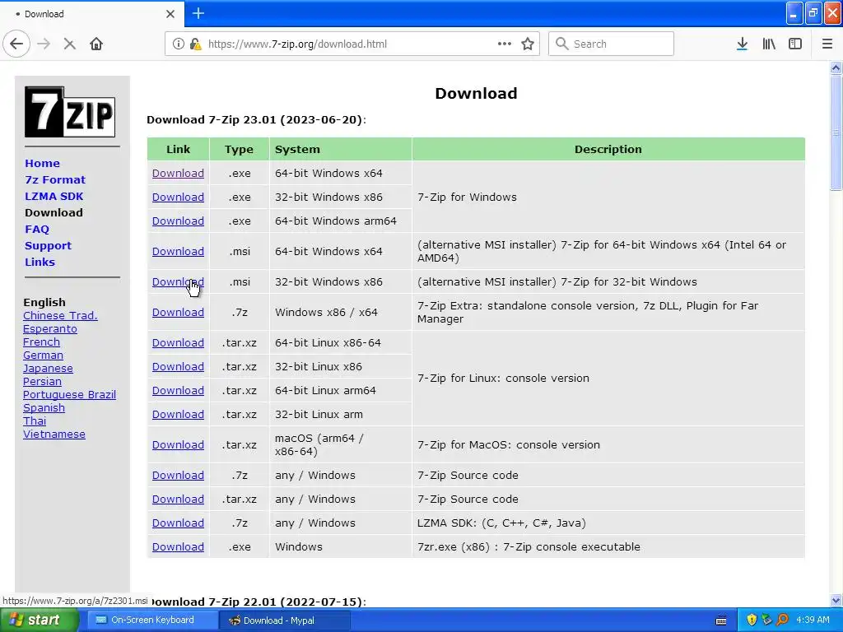Switch language to Portuguese Brazil
The width and height of the screenshot is (843, 632).
pyautogui.click(x=69, y=394)
